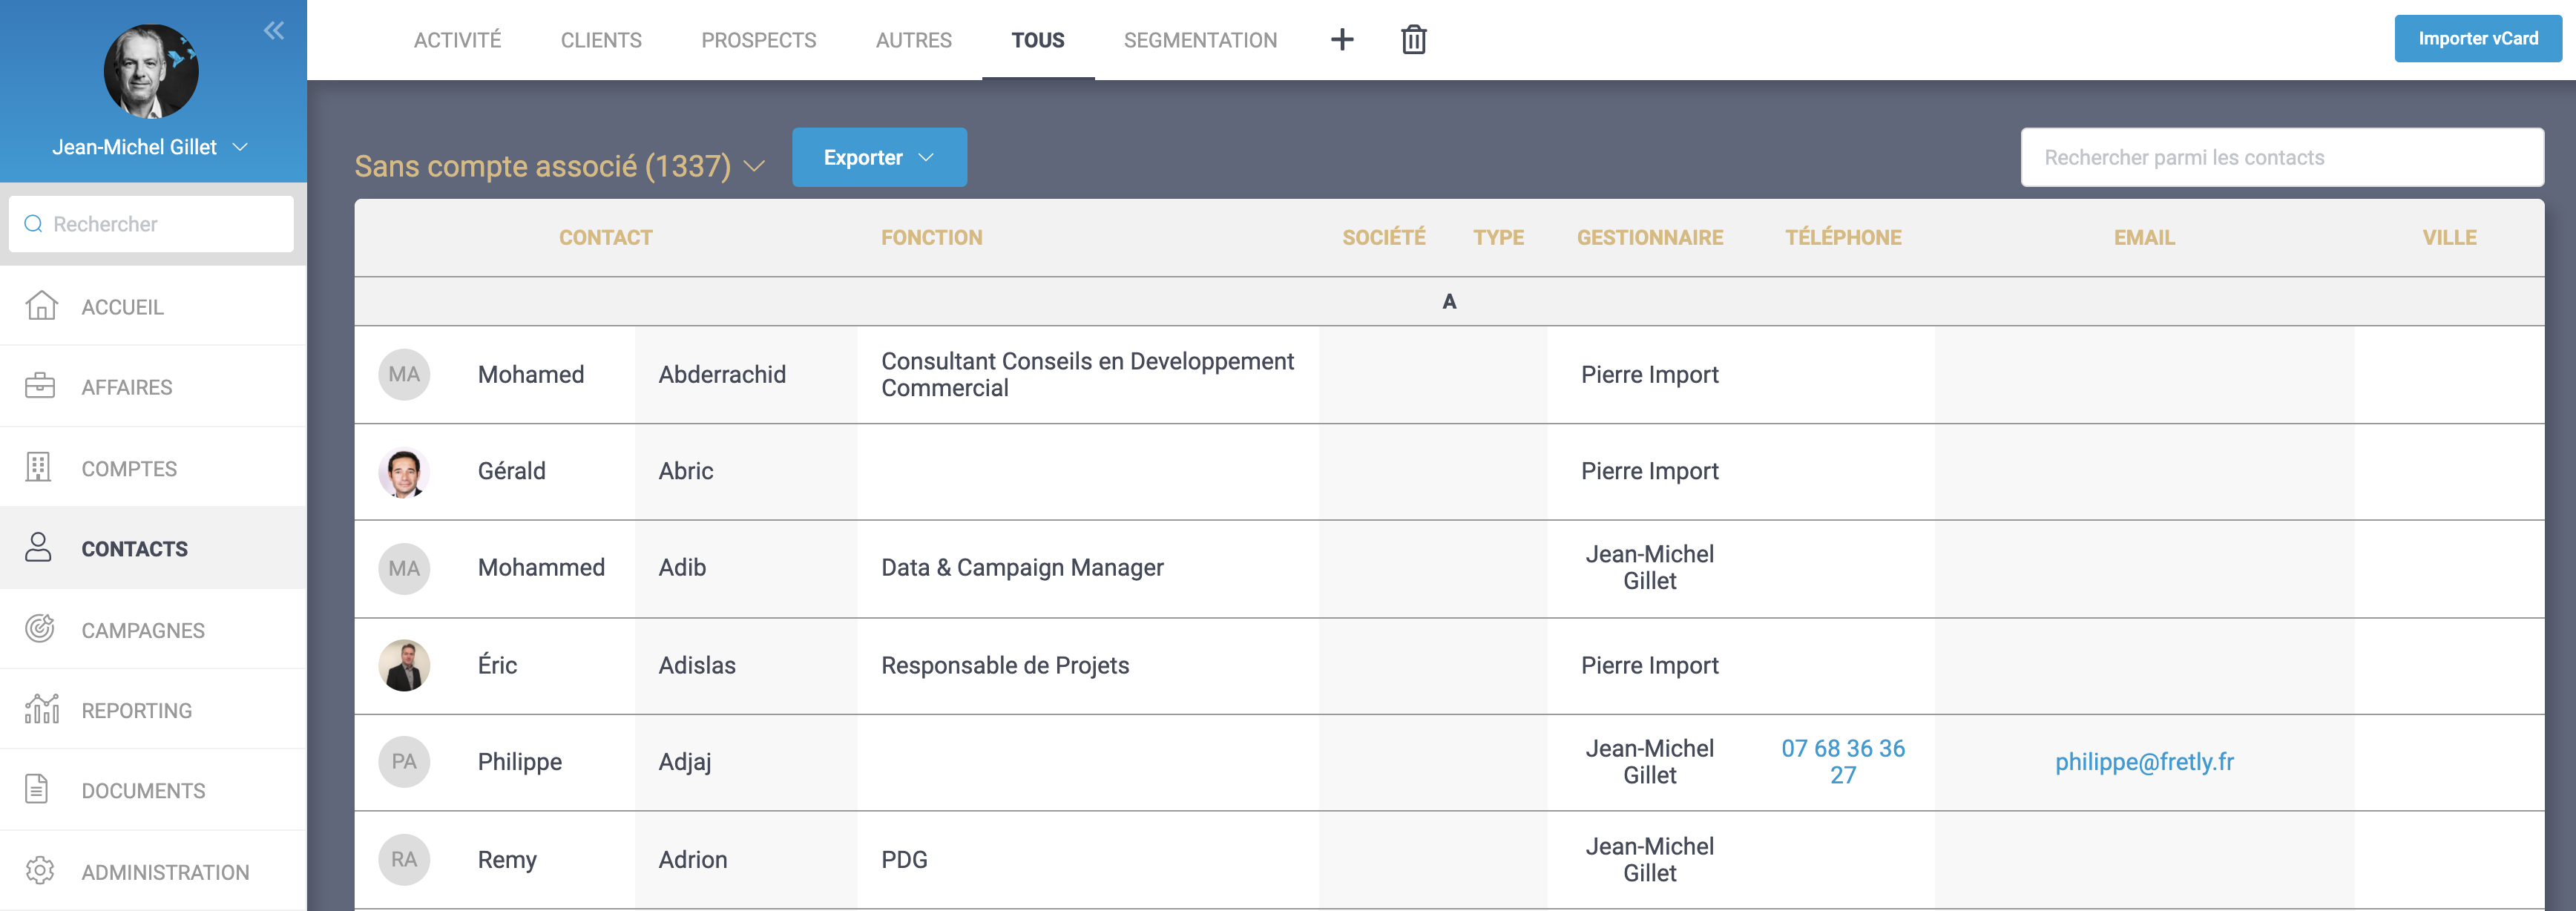Expand the Sans compte associé filter

point(755,166)
